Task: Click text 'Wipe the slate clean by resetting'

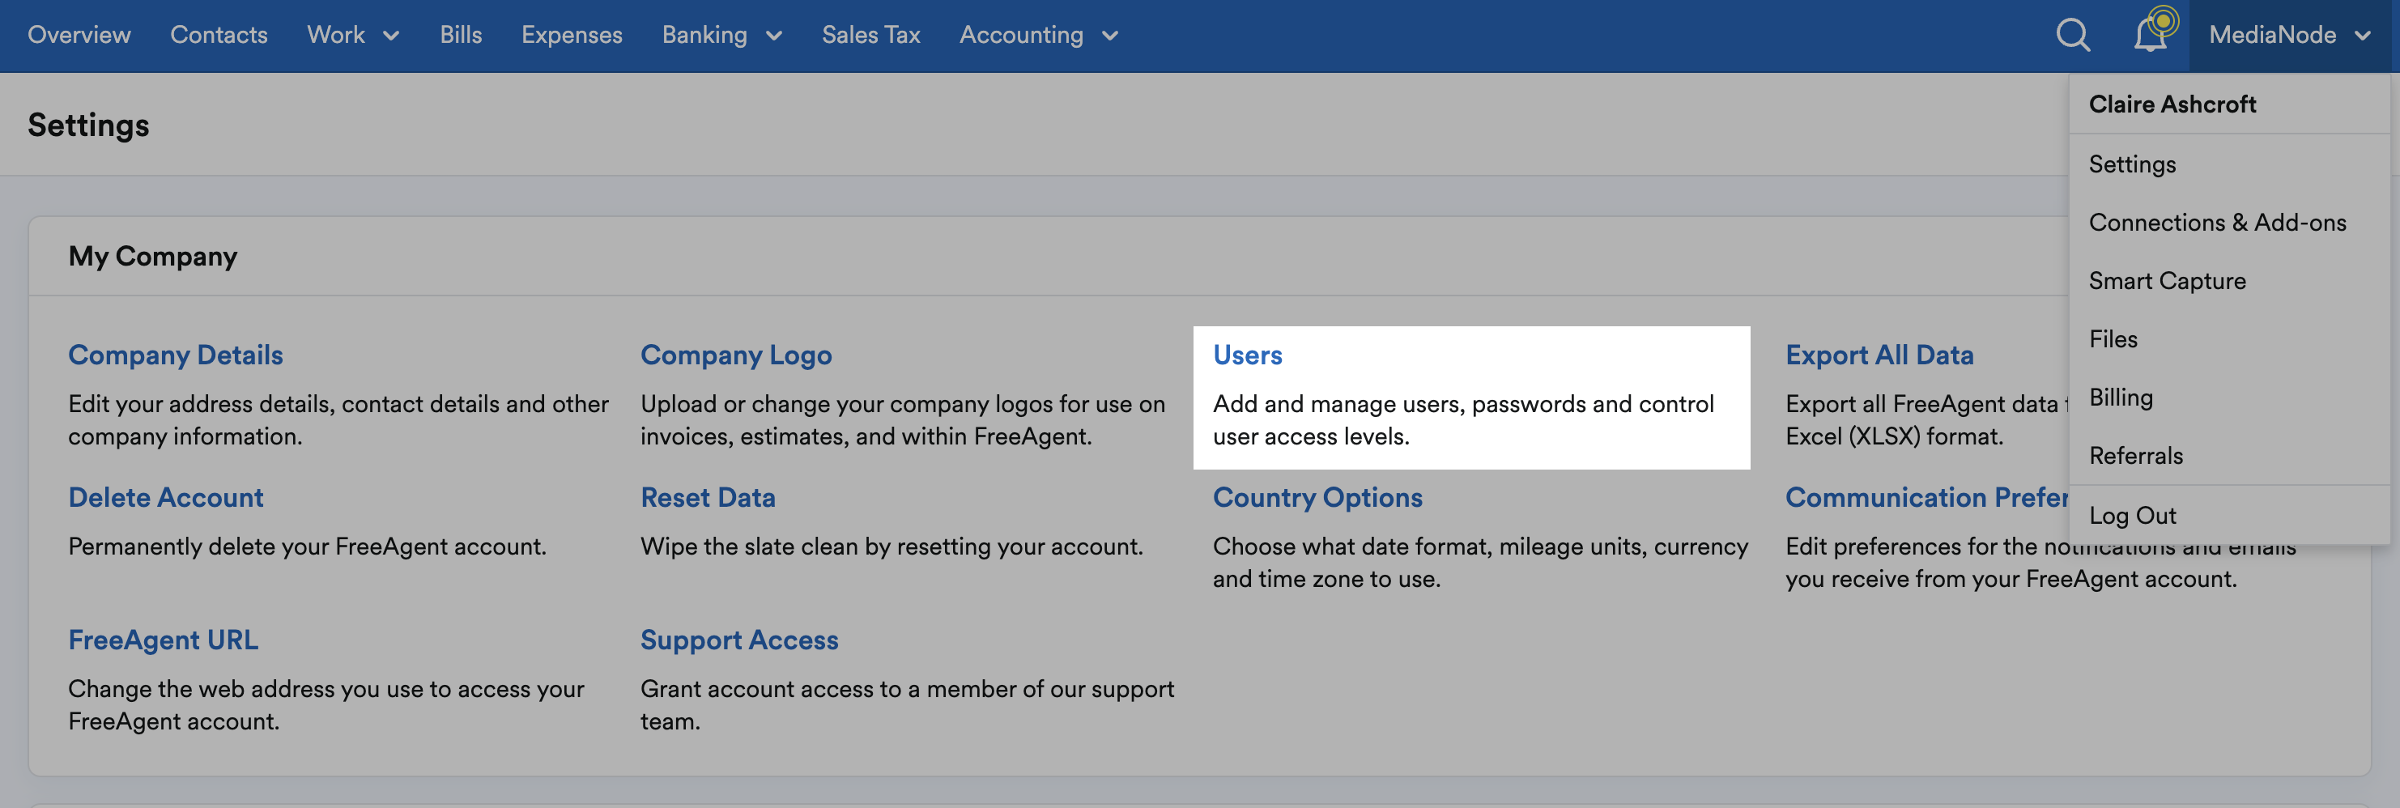Action: pos(816,546)
